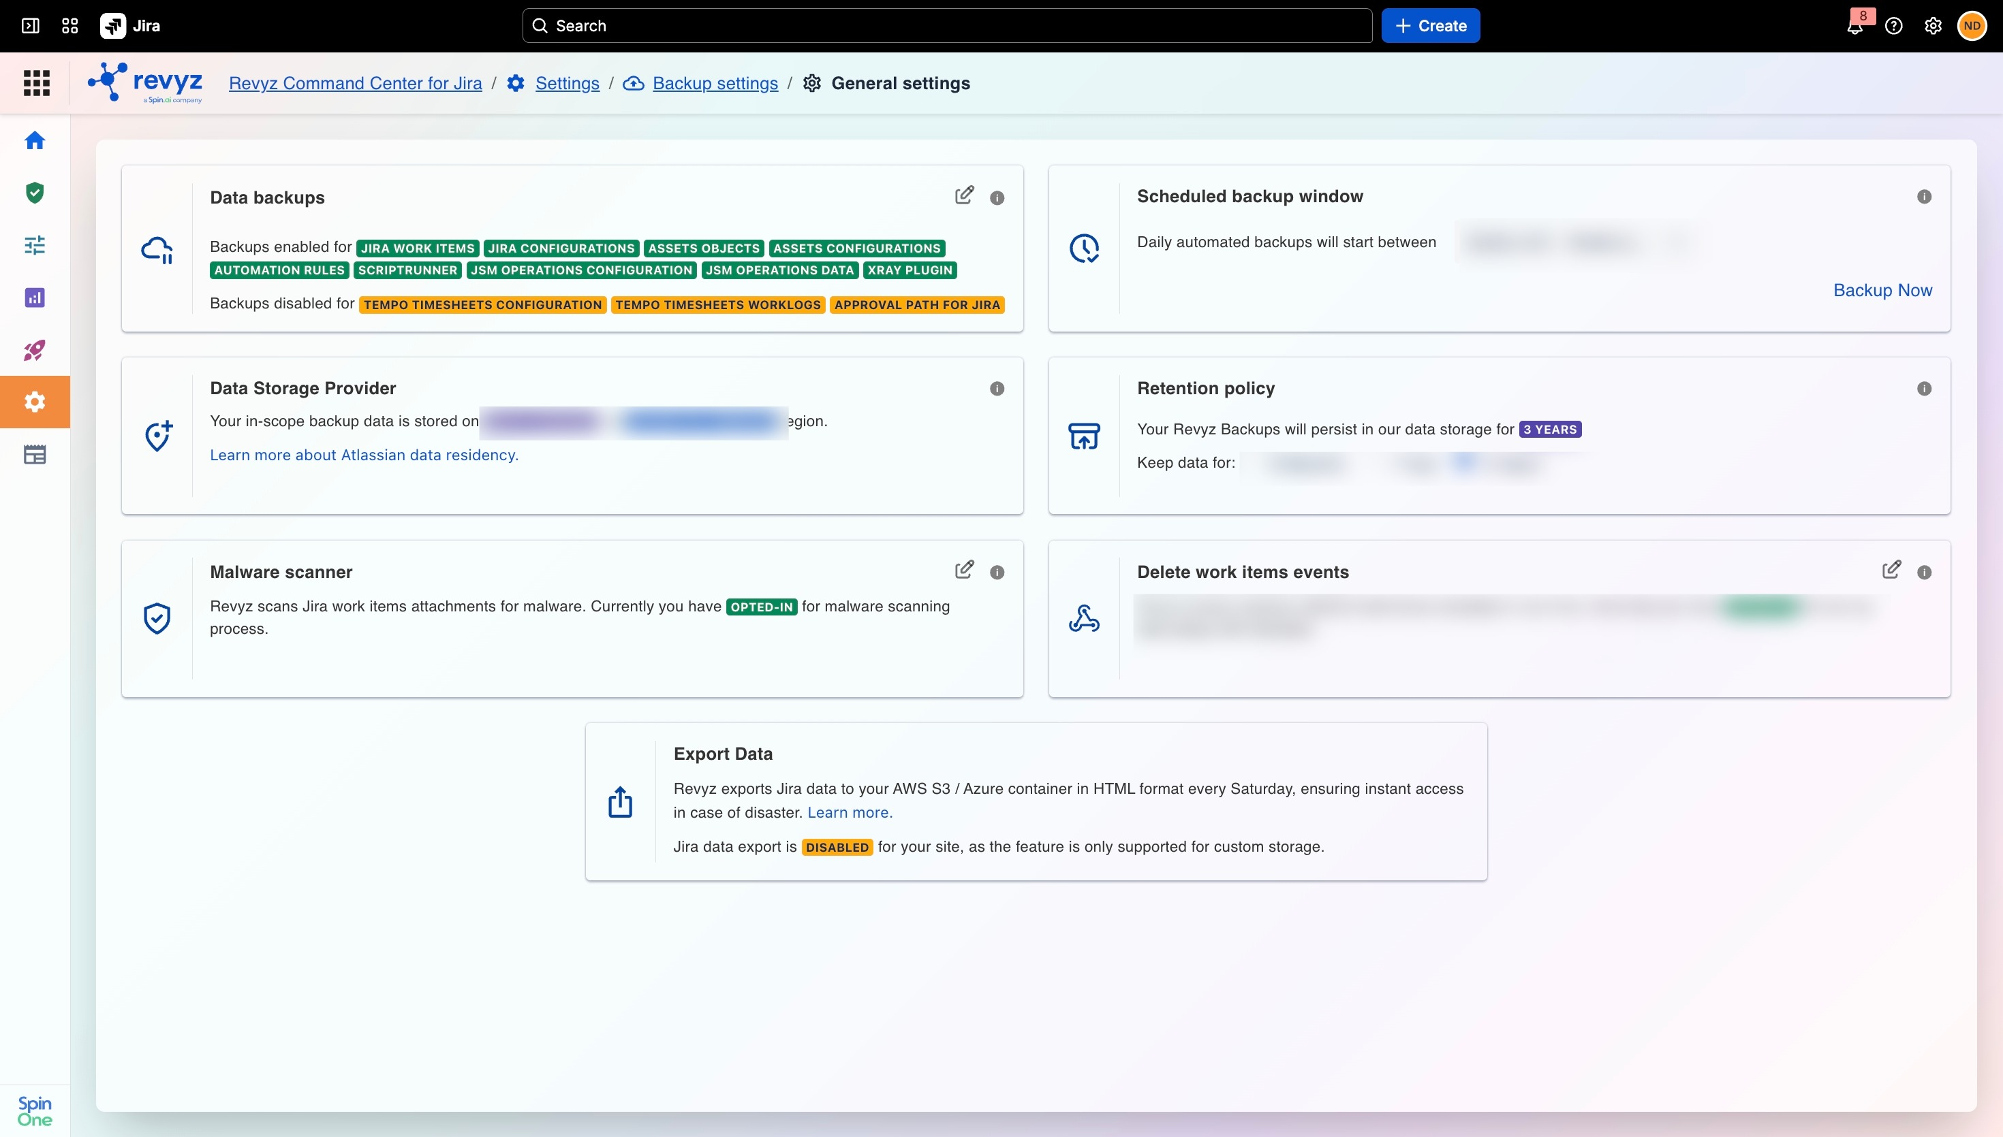Click the APPROVAL PATH FOR JIRA badge
2003x1137 pixels.
pyautogui.click(x=917, y=305)
